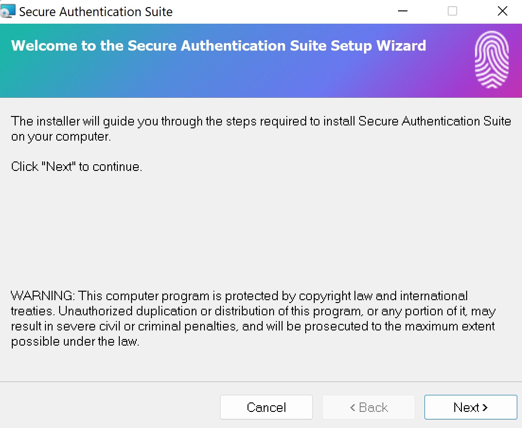The image size is (522, 428).
Task: Click the "possible under the law" line
Action: pyautogui.click(x=75, y=341)
